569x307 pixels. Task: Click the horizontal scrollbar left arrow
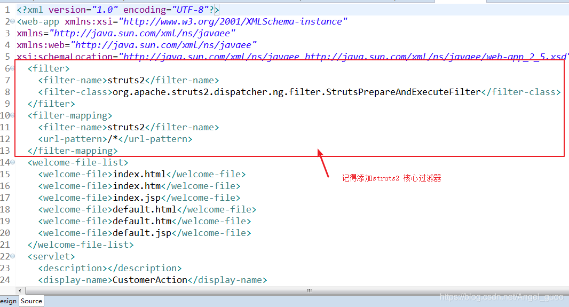click(20, 290)
